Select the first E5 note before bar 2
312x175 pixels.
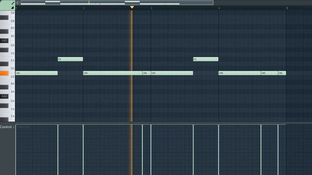point(70,59)
